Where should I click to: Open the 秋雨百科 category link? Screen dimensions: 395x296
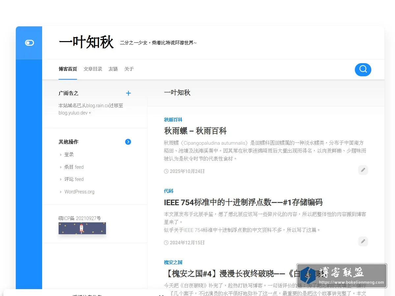click(173, 120)
